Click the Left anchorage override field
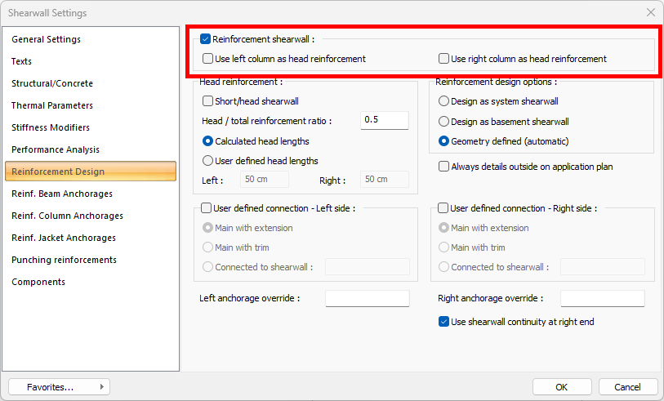This screenshot has width=664, height=401. 367,298
